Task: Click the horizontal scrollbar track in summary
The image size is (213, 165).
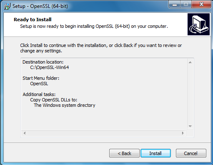Action: [x=104, y=133]
